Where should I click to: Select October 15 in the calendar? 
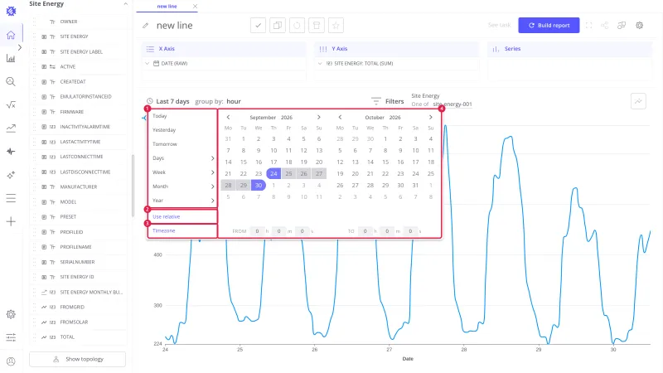tap(385, 162)
